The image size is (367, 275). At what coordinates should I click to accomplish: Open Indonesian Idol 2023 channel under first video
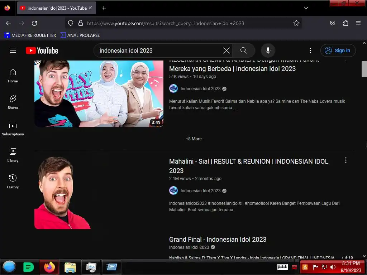[x=200, y=89]
